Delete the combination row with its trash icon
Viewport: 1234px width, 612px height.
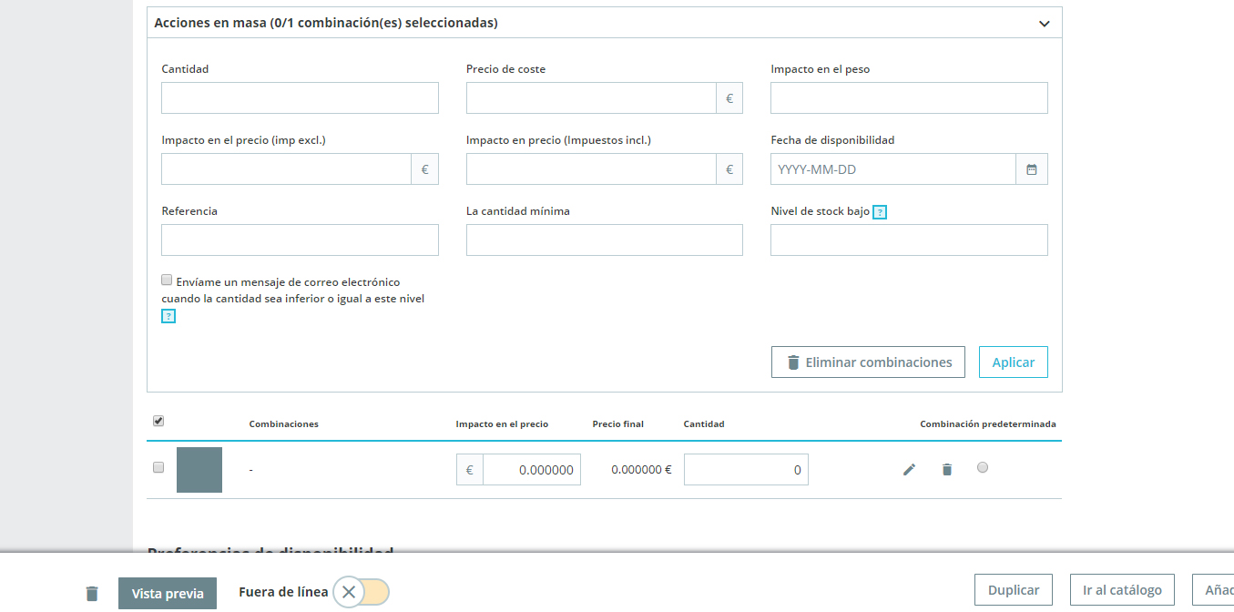[947, 469]
